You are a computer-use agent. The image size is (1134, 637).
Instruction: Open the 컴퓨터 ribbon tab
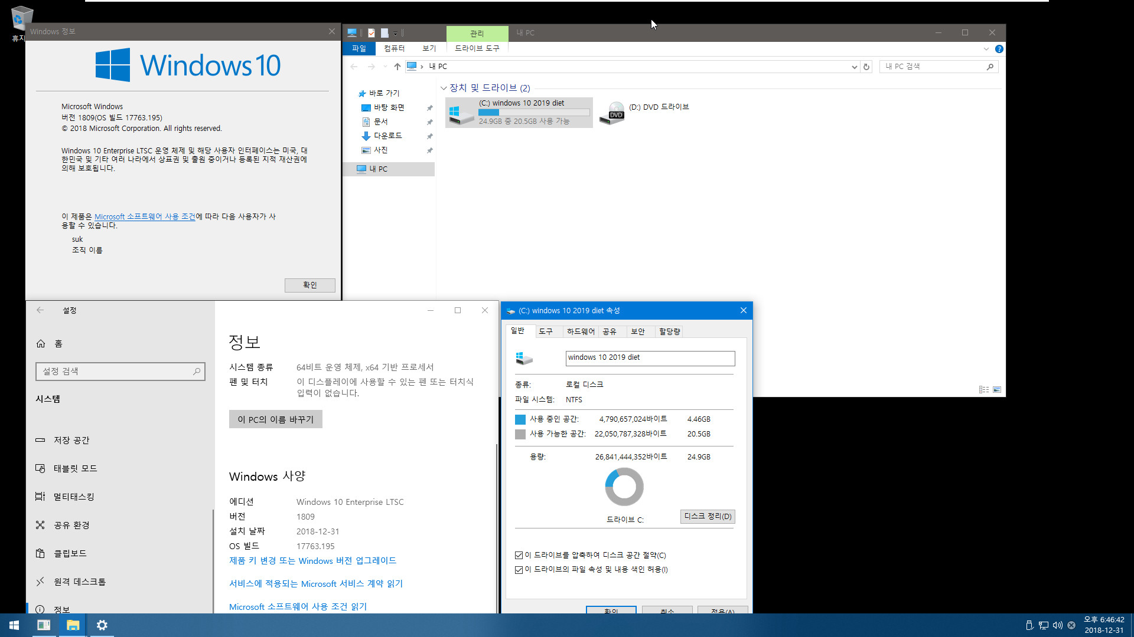(395, 48)
